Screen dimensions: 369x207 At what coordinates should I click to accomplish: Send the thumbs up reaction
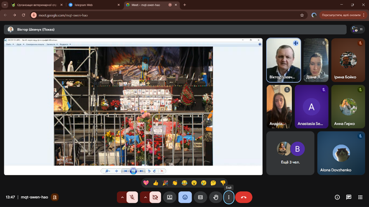pyautogui.click(x=156, y=183)
